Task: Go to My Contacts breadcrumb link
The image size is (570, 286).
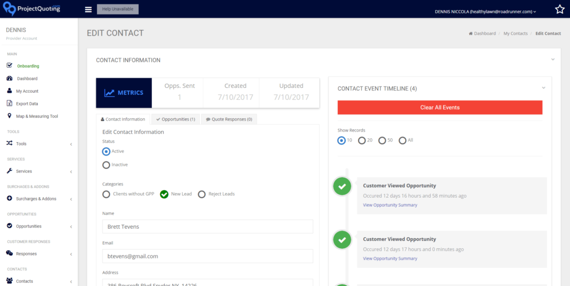Action: pyautogui.click(x=515, y=33)
